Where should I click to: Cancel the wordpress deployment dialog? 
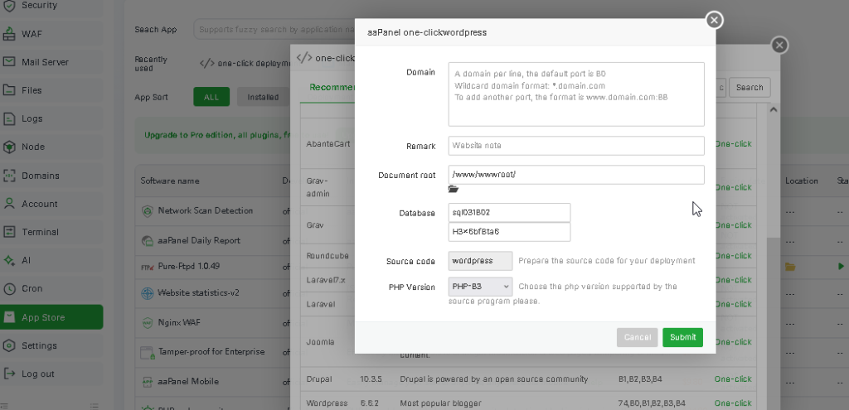(637, 337)
